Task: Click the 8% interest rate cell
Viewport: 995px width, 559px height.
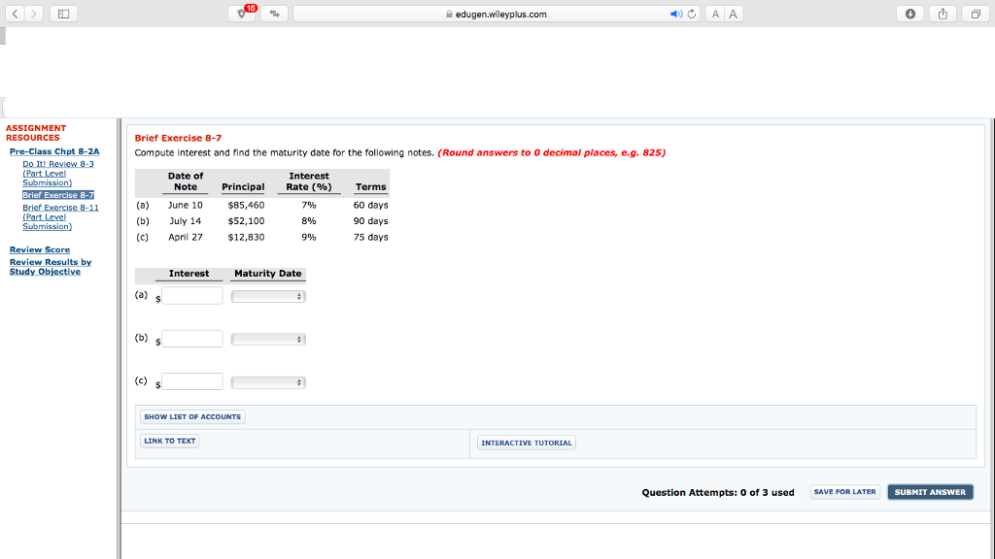Action: pyautogui.click(x=309, y=221)
